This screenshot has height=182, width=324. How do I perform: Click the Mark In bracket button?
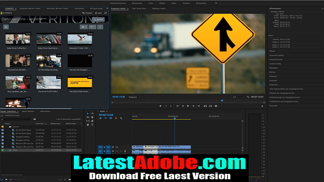(x=166, y=106)
